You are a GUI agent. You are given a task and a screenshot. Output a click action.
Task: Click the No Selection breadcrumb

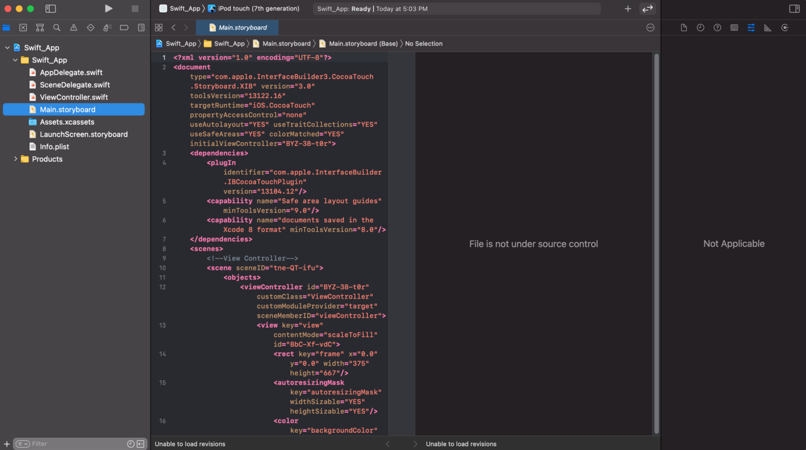424,44
